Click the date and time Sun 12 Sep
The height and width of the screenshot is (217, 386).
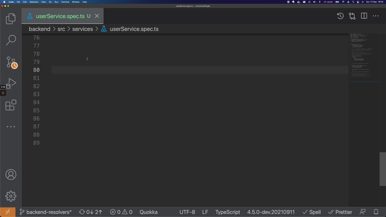click(375, 2)
